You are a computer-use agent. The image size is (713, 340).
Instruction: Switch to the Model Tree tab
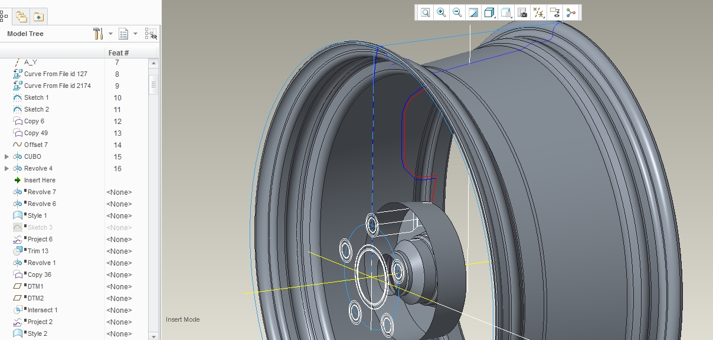[x=4, y=17]
